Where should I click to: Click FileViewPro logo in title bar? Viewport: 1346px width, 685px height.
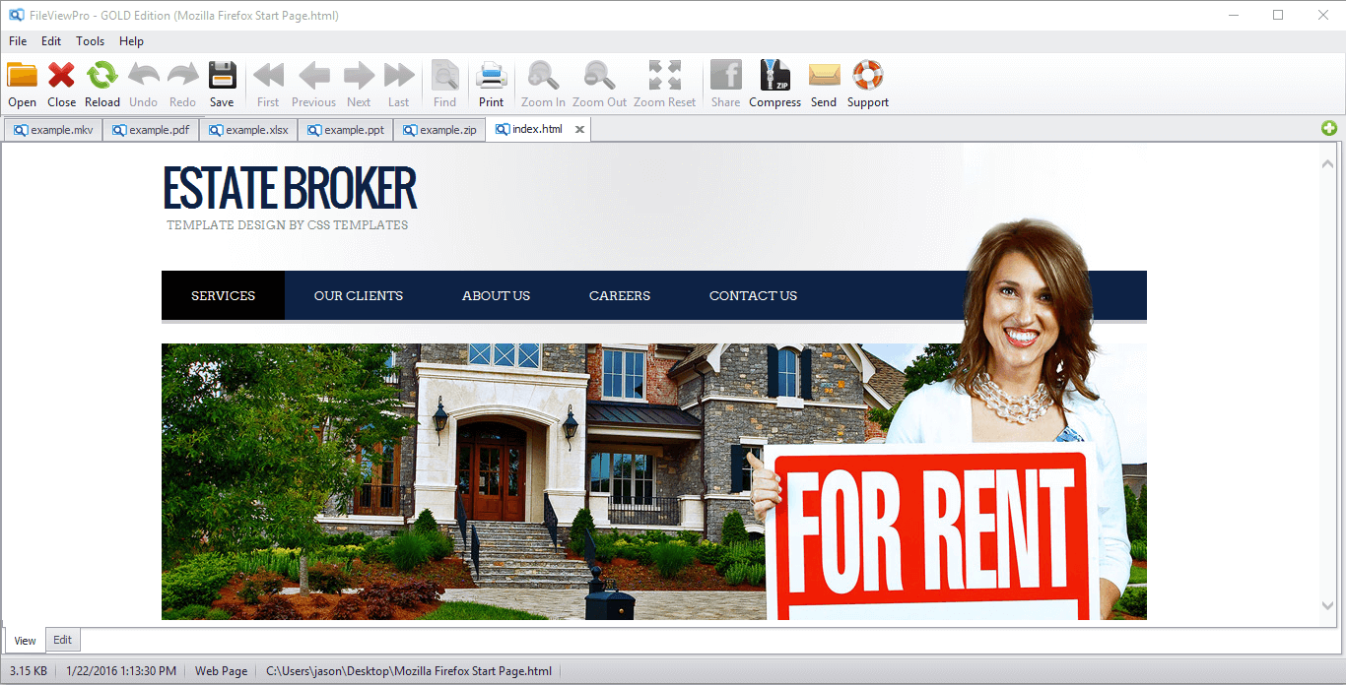(x=16, y=15)
